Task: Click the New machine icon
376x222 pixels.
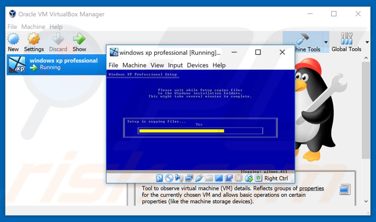Action: [x=13, y=39]
